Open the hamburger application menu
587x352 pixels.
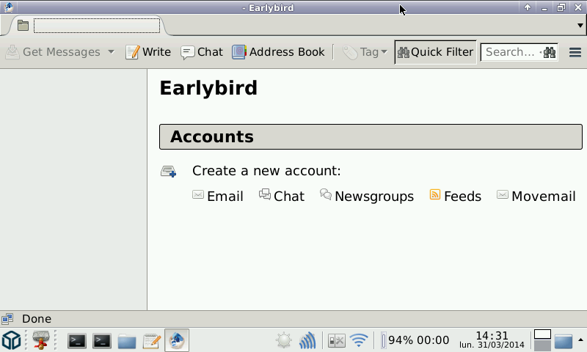pyautogui.click(x=575, y=52)
